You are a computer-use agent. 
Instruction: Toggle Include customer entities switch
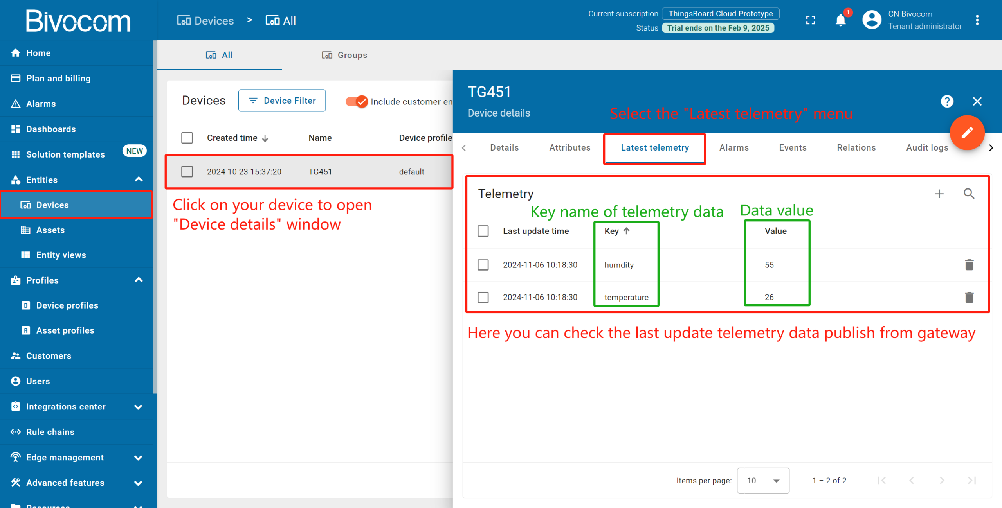pyautogui.click(x=357, y=101)
